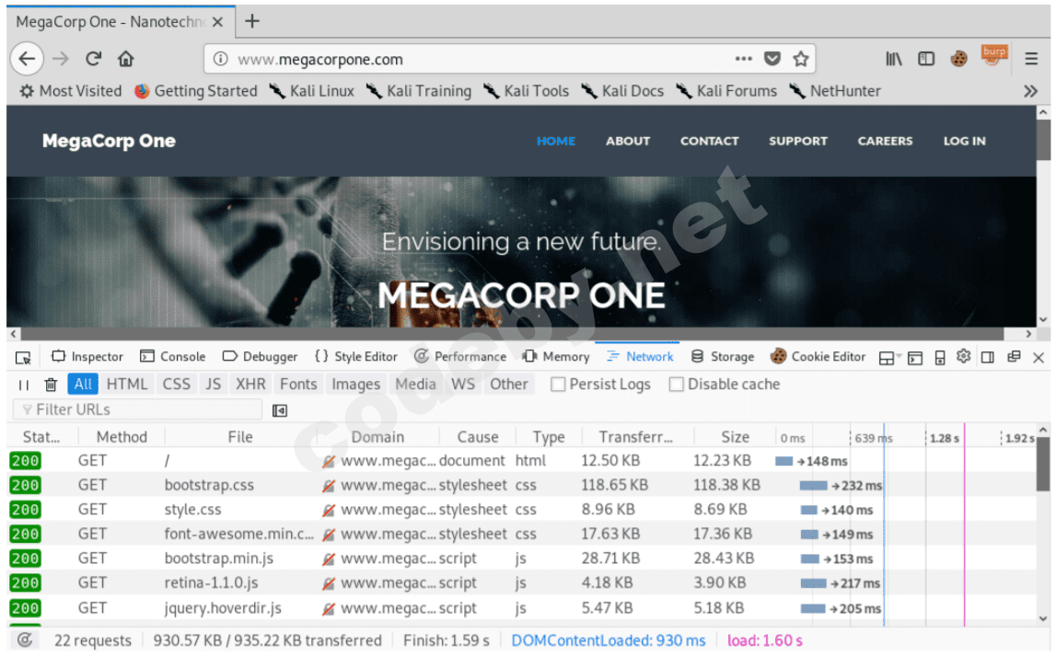This screenshot has height=656, width=1056.
Task: Reload the current page
Action: tap(94, 59)
